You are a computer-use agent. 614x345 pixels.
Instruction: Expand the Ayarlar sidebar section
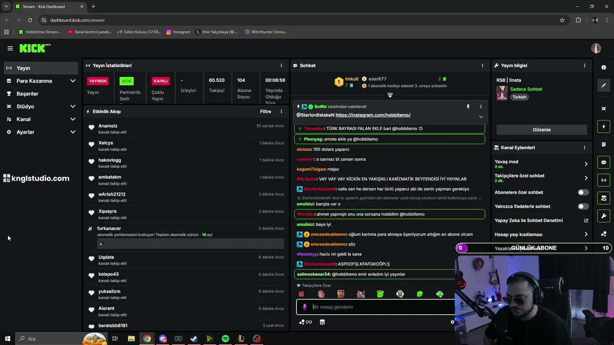pos(41,132)
